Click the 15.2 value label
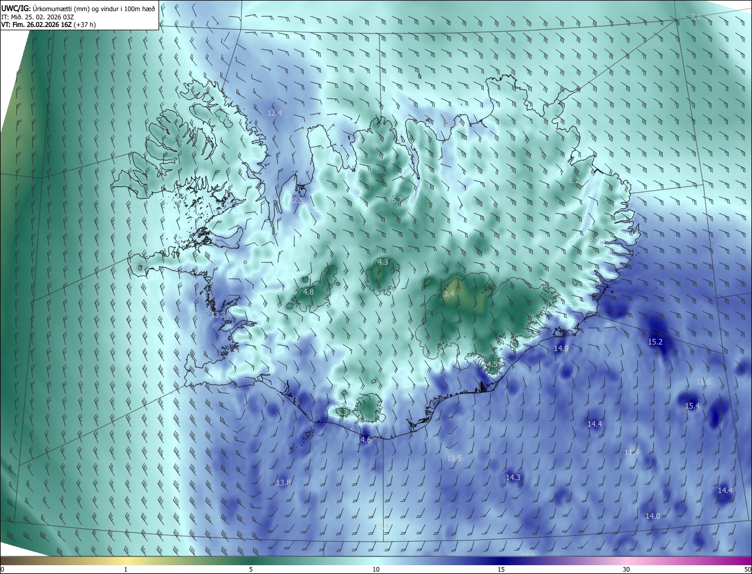Image resolution: width=752 pixels, height=574 pixels. (x=655, y=342)
